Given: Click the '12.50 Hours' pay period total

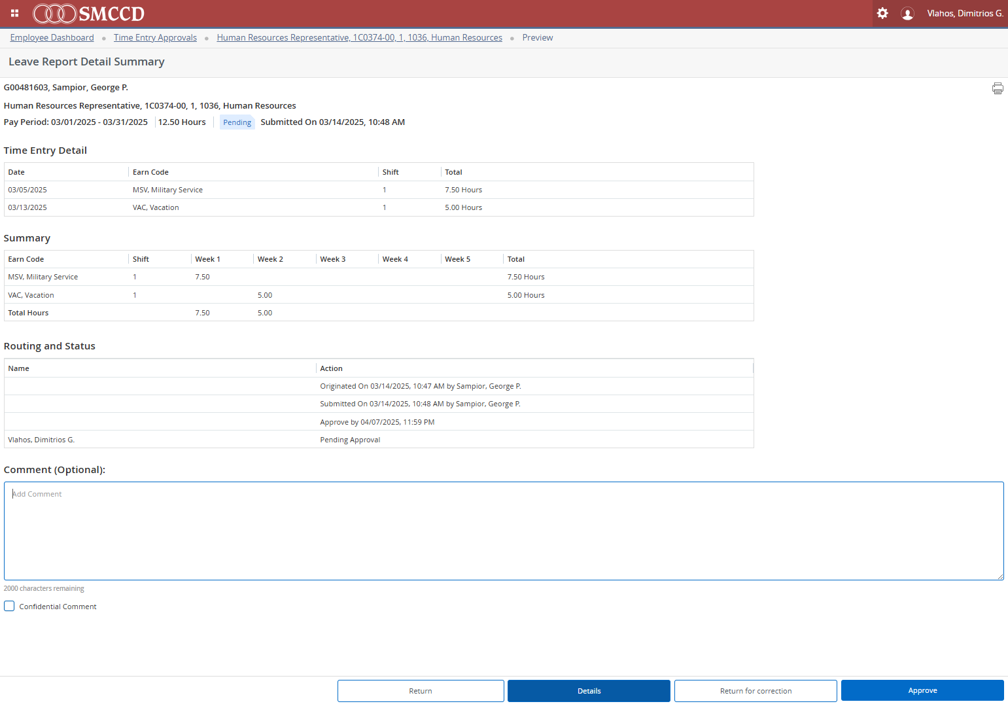Looking at the screenshot, I should (182, 122).
